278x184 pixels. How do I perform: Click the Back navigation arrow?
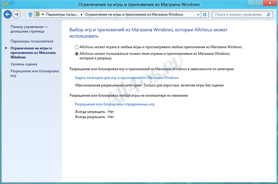pos(8,14)
